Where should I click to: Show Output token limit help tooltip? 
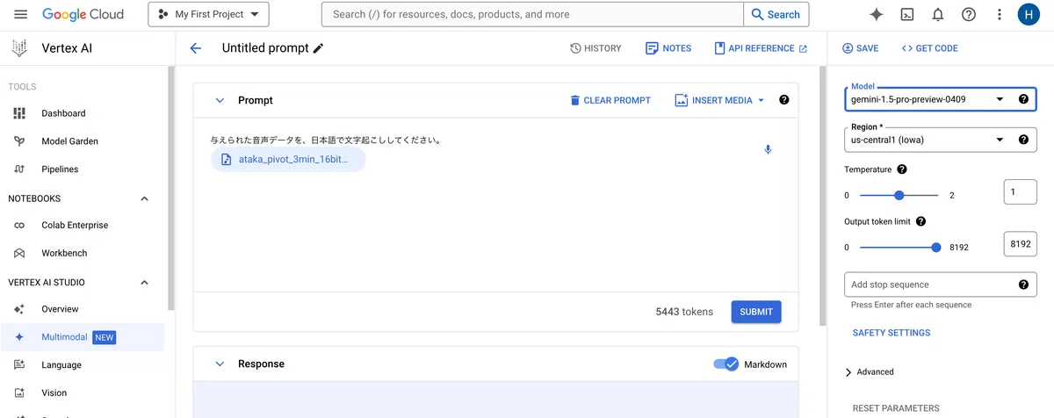pyautogui.click(x=920, y=222)
